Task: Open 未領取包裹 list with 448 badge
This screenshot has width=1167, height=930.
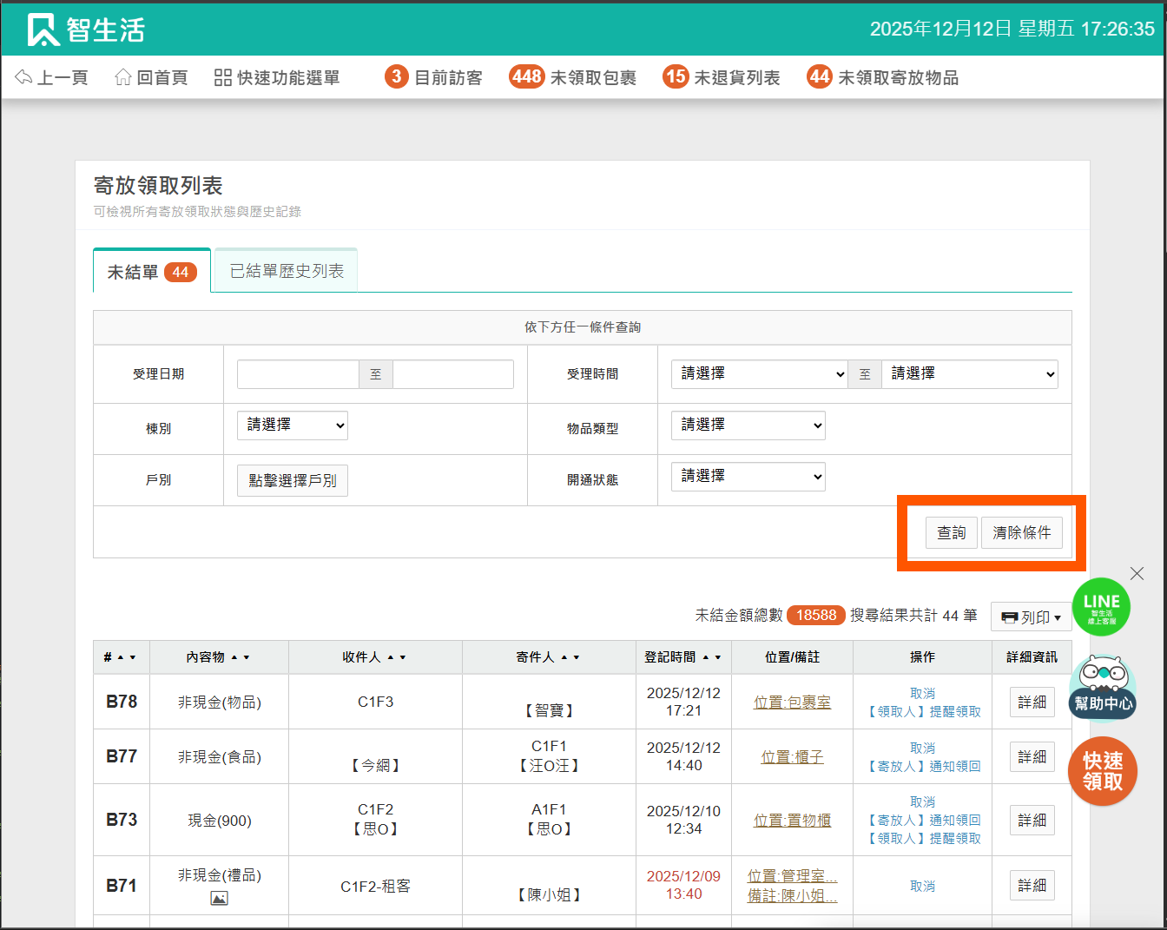Action: point(573,77)
